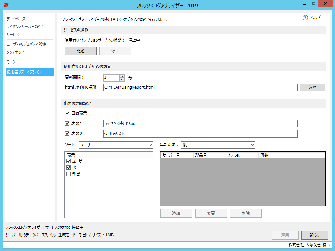Toggle the 表題1 checkbox
Screen dimensions: 335x251
[x=67, y=123]
